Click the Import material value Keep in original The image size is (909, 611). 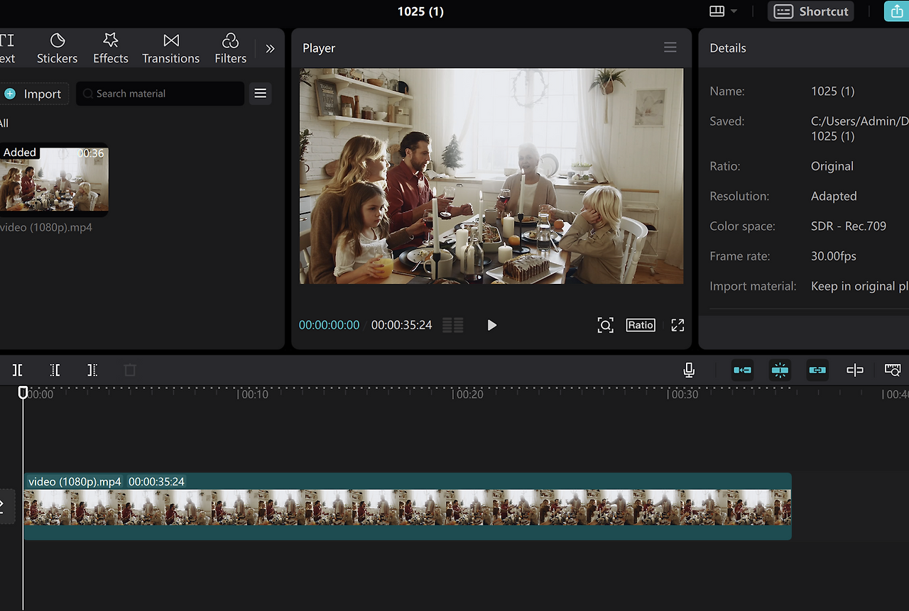[x=860, y=286]
